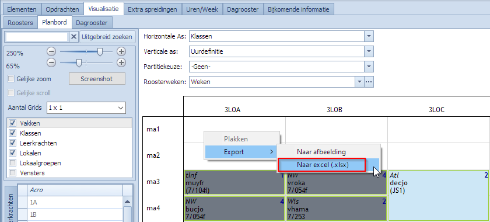490x222 pixels.
Task: Select the NW vroka lesson block
Action: [x=336, y=183]
